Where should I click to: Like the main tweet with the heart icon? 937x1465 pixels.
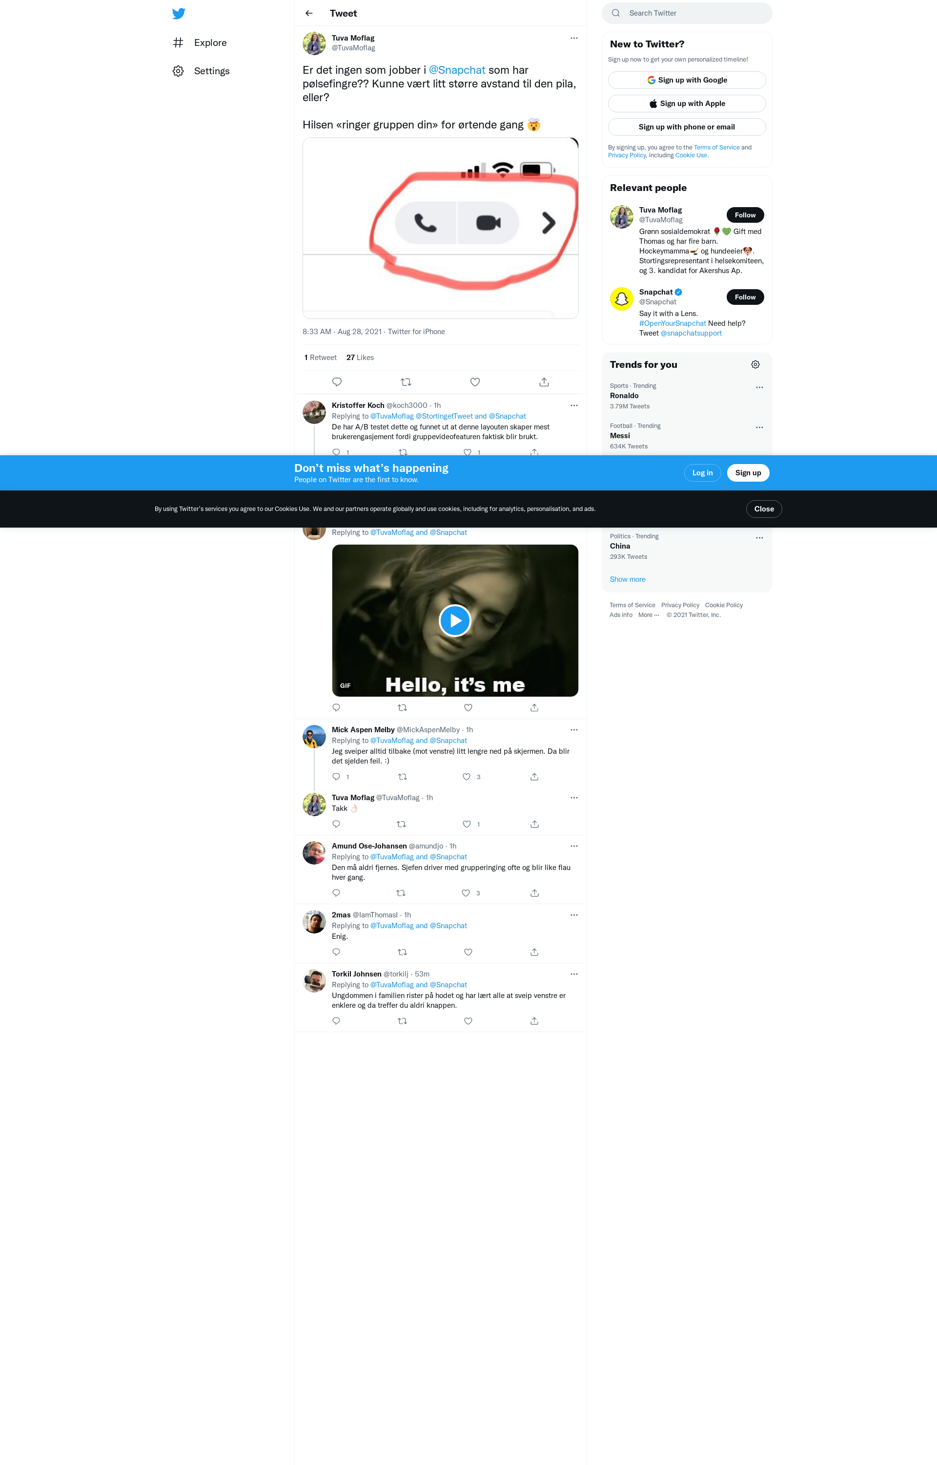tap(475, 382)
